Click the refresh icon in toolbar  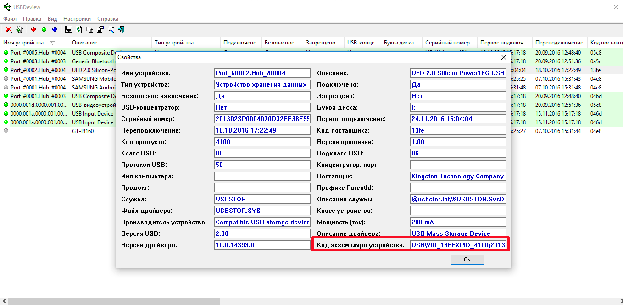79,30
